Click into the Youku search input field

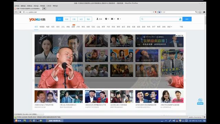point(161,19)
